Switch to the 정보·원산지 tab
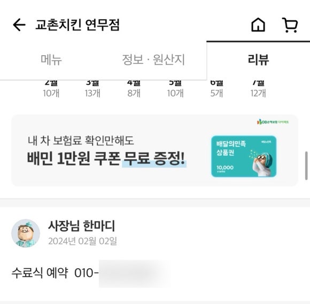The height and width of the screenshot is (304, 310). [x=153, y=59]
